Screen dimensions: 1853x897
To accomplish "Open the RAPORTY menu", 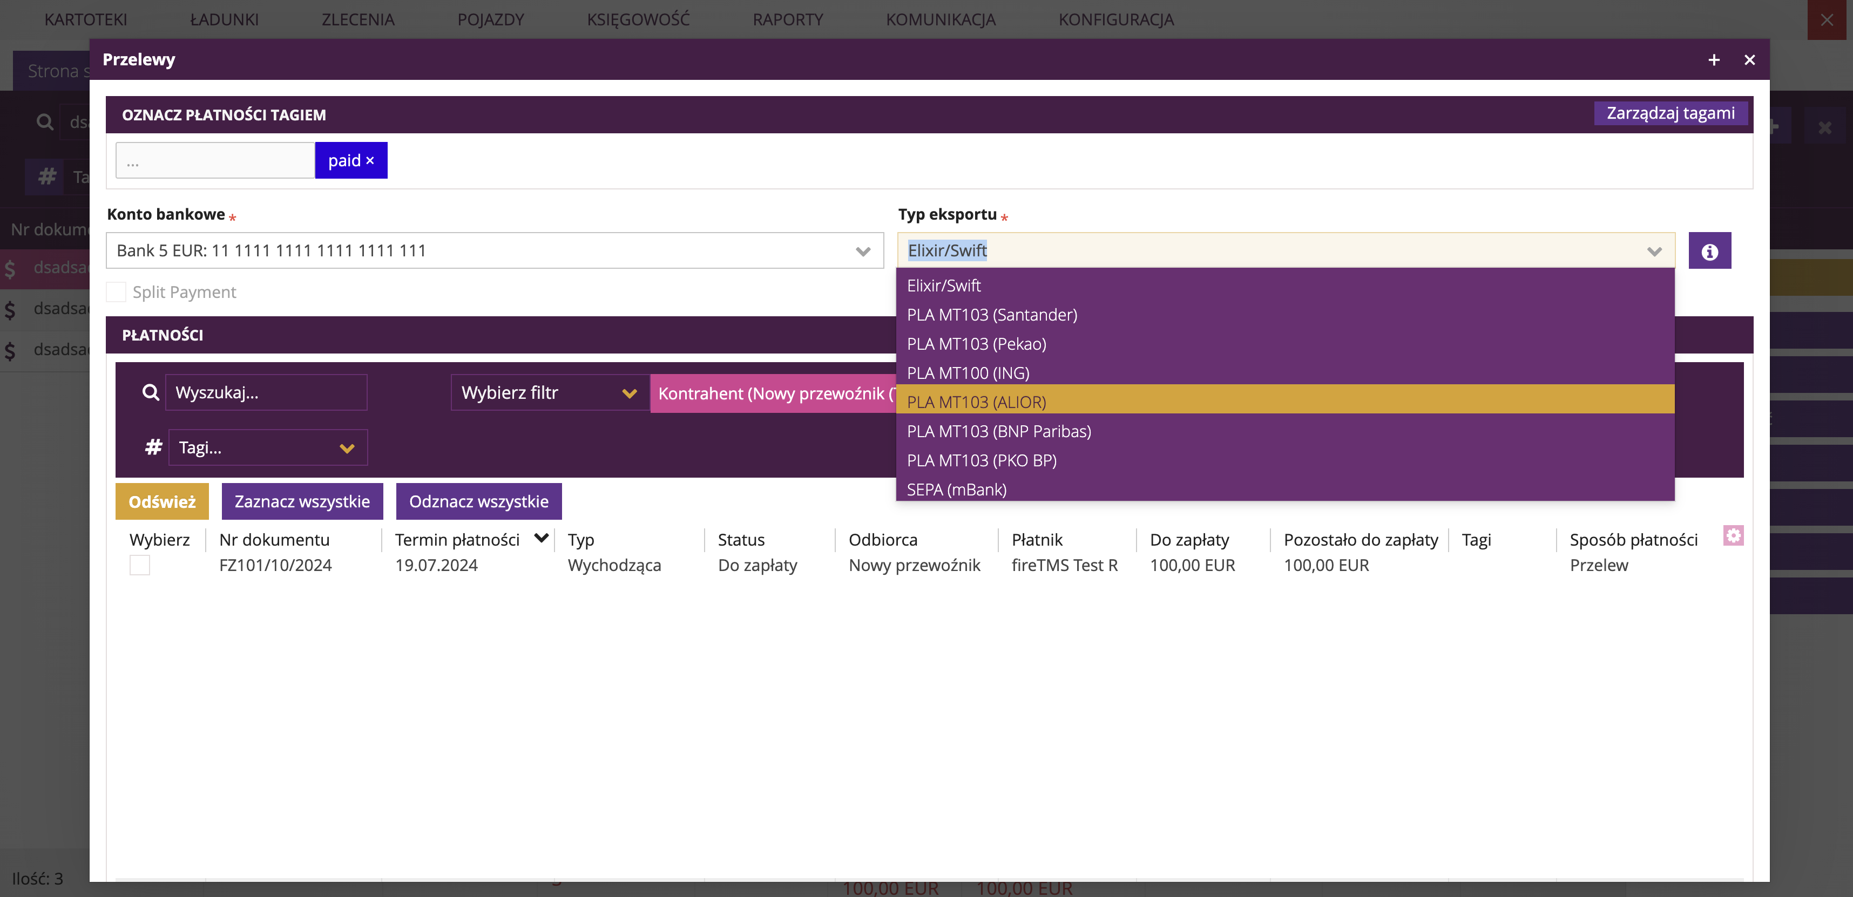I will point(787,19).
